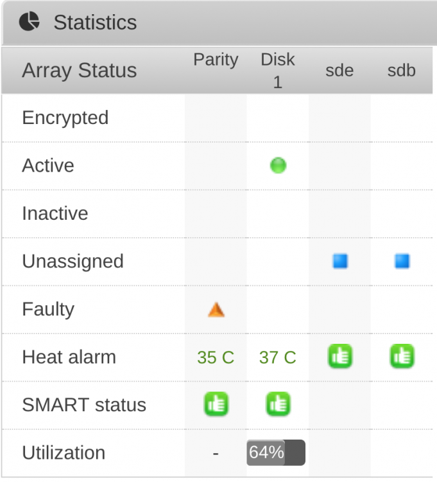
Task: Click the Statistics pie chart icon
Action: point(29,21)
